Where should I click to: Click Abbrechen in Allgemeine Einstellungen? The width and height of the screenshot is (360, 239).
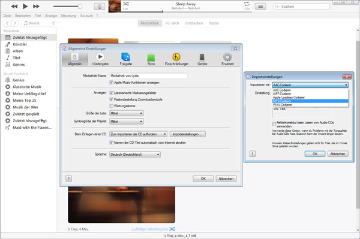coord(226,179)
